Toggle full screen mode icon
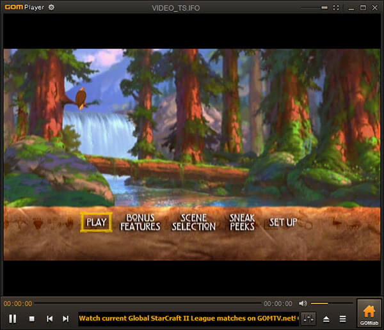Viewport: 384px width, 330px height. [336, 8]
